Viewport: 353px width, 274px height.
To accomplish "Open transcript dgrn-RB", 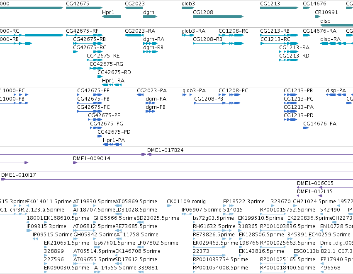I will point(153,47).
